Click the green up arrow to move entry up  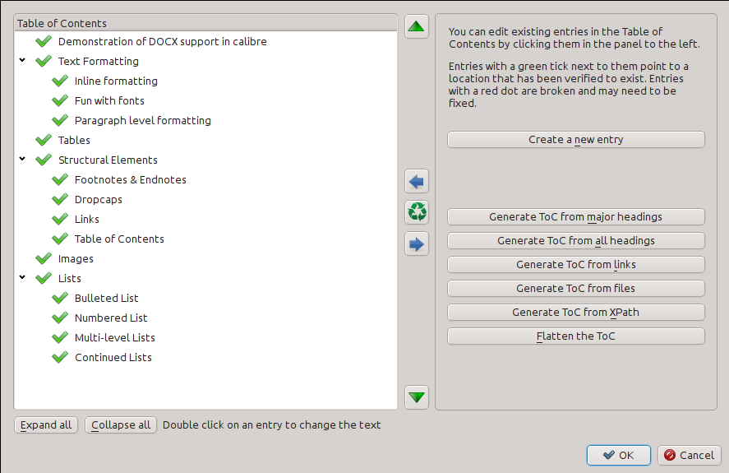(x=418, y=27)
